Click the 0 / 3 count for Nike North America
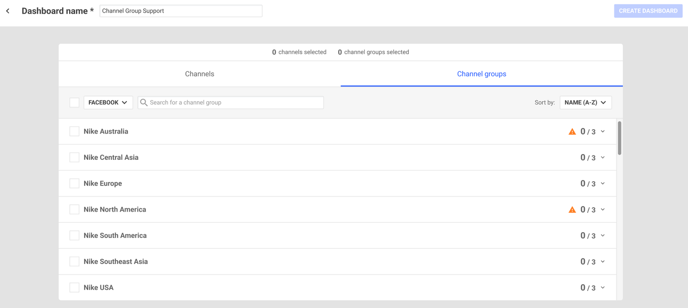The image size is (688, 308). click(x=588, y=210)
